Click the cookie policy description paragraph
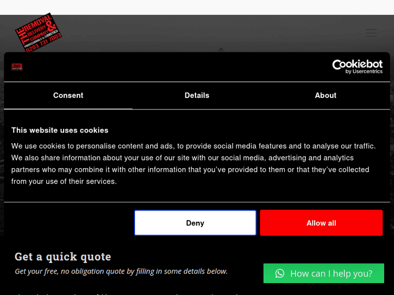This screenshot has width=394, height=295. tap(194, 163)
